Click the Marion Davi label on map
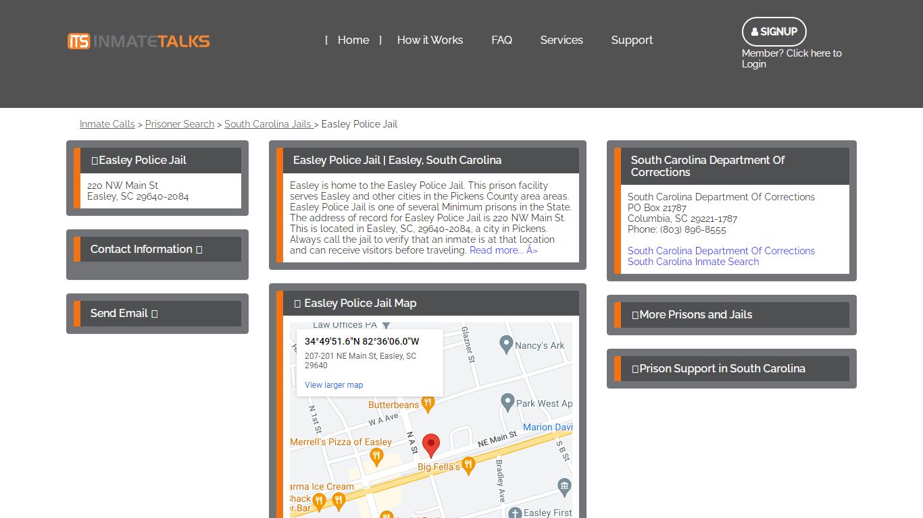 point(547,427)
